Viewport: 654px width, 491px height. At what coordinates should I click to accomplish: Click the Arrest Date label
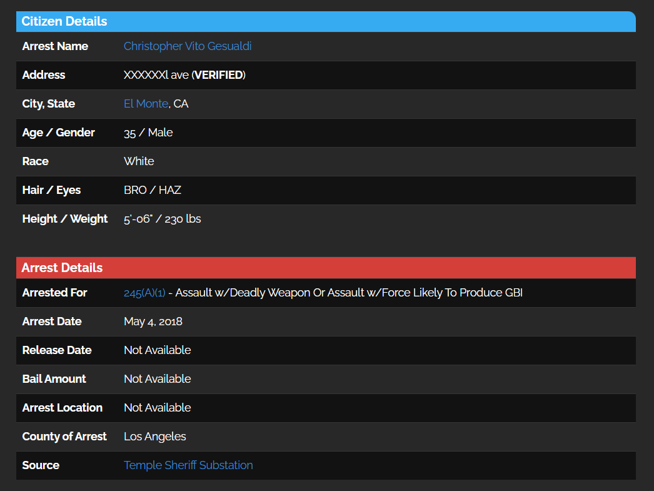[52, 321]
